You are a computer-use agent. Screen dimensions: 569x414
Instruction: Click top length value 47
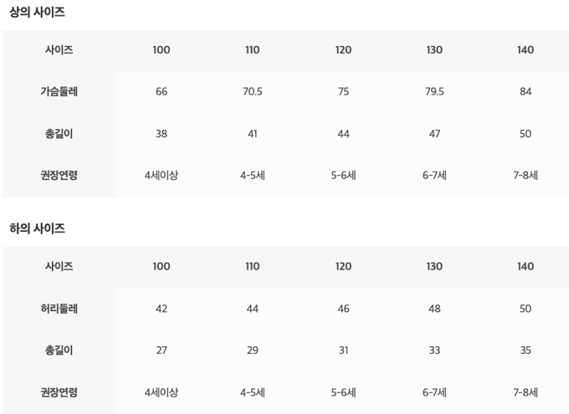coord(434,134)
